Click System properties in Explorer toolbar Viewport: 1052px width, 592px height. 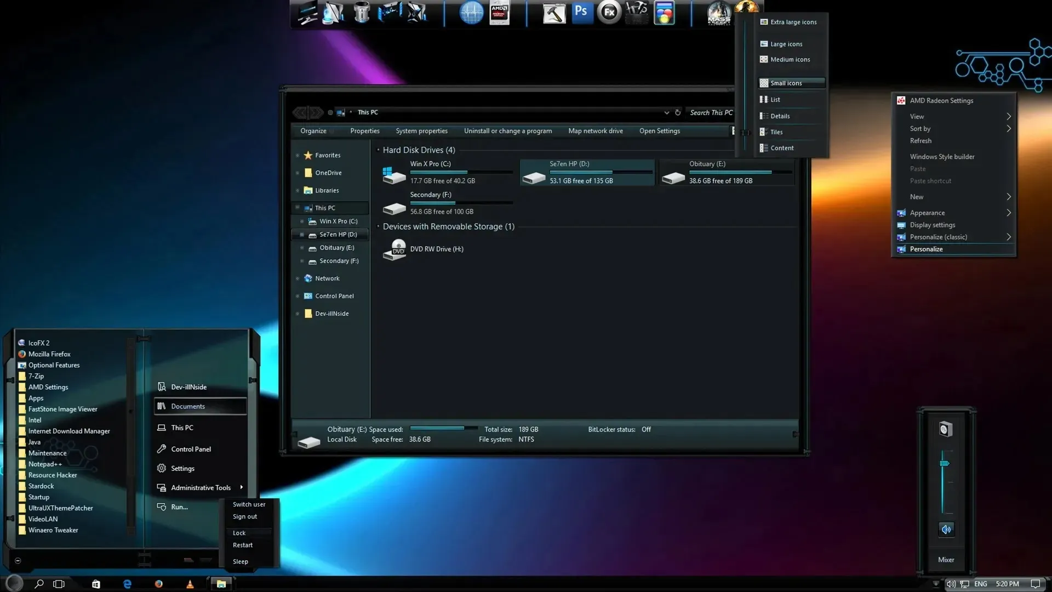pos(421,131)
